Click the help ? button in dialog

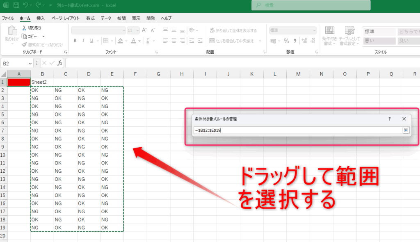point(389,119)
